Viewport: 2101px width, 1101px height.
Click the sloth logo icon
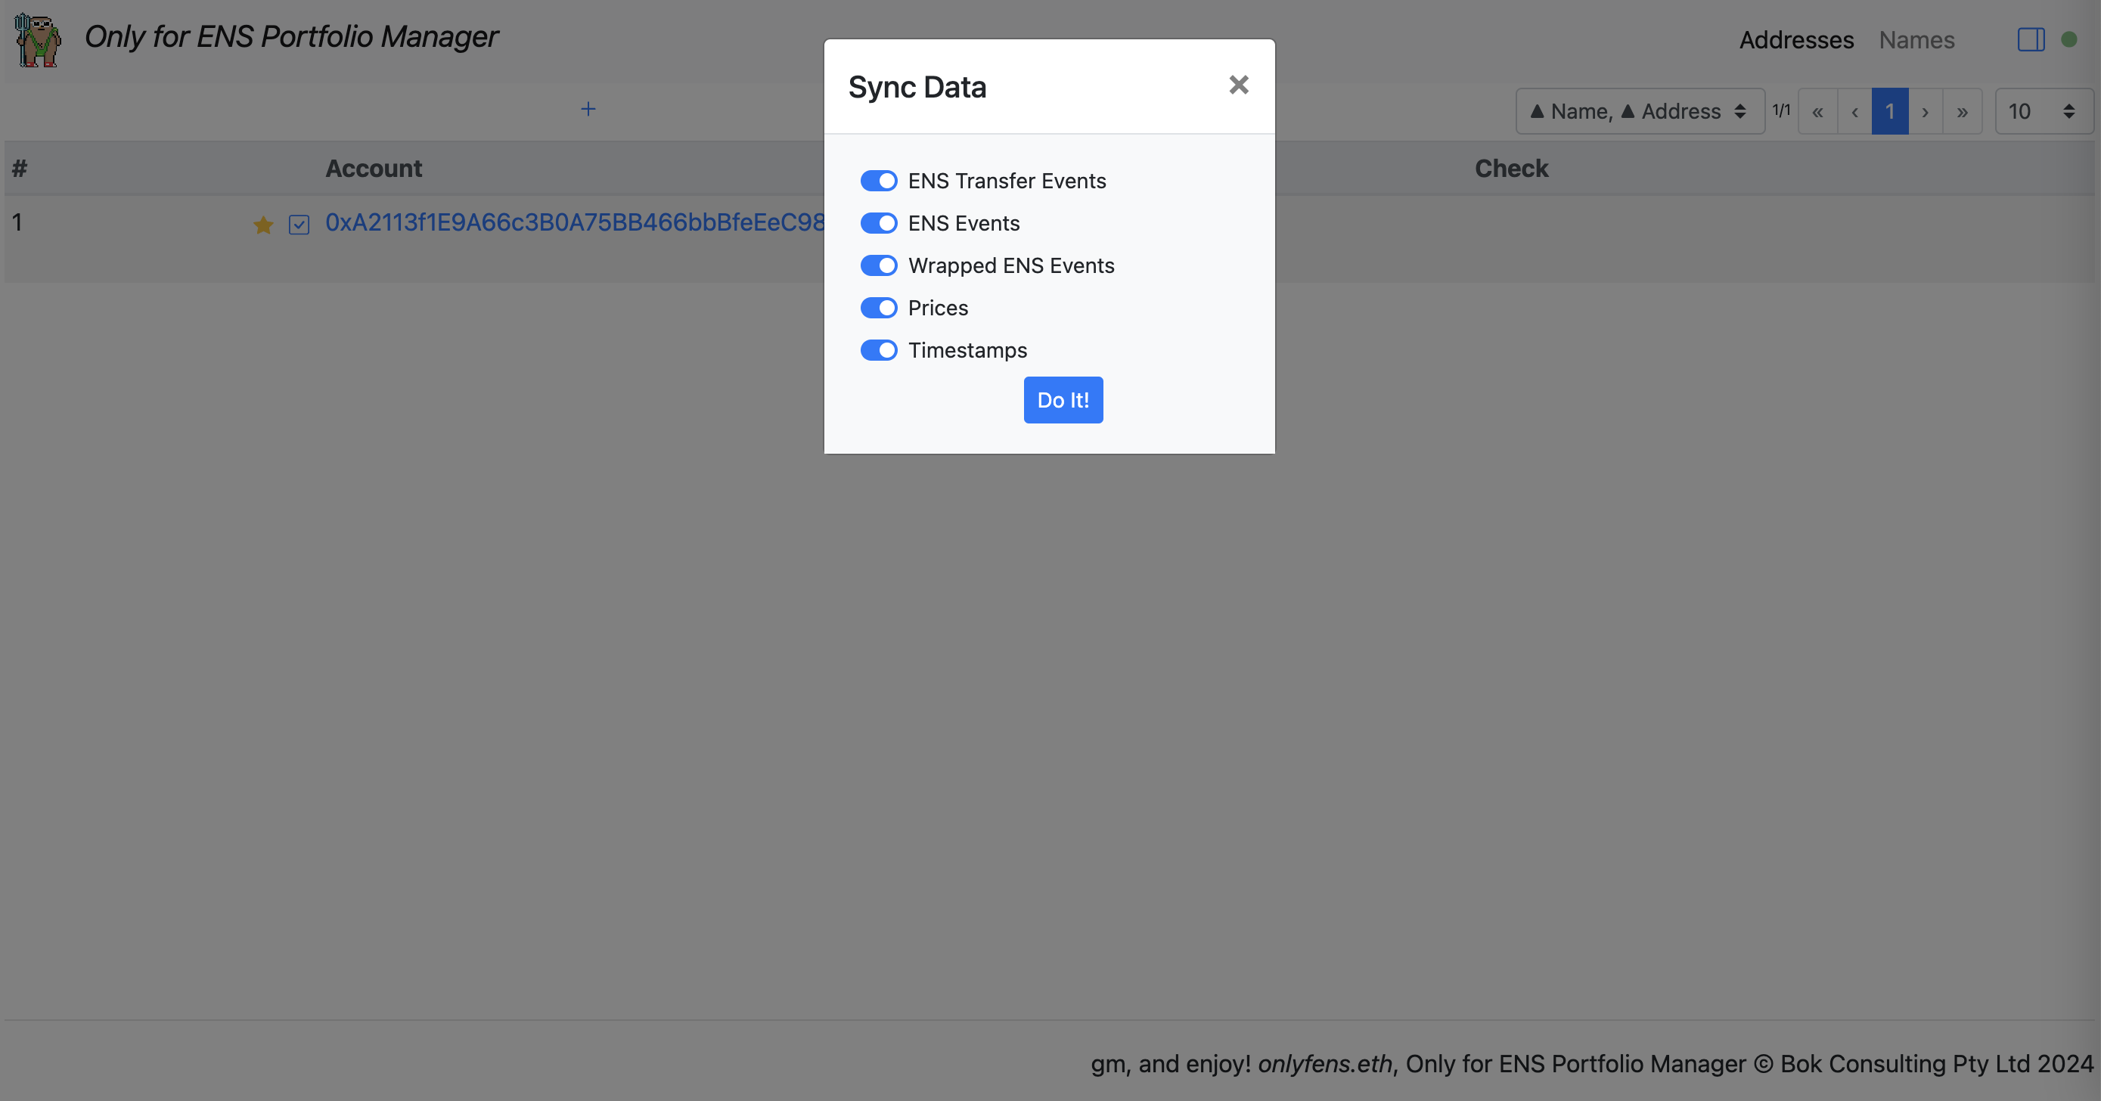(38, 39)
